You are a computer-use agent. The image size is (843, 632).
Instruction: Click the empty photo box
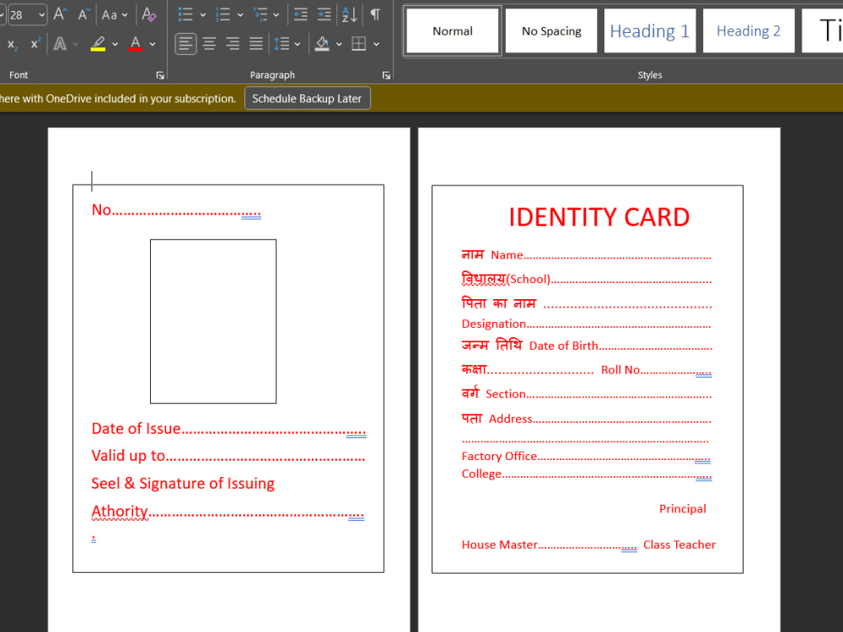pyautogui.click(x=213, y=321)
